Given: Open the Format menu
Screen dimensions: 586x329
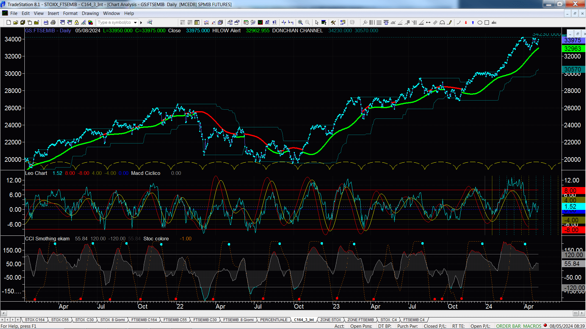Looking at the screenshot, I should pos(70,13).
